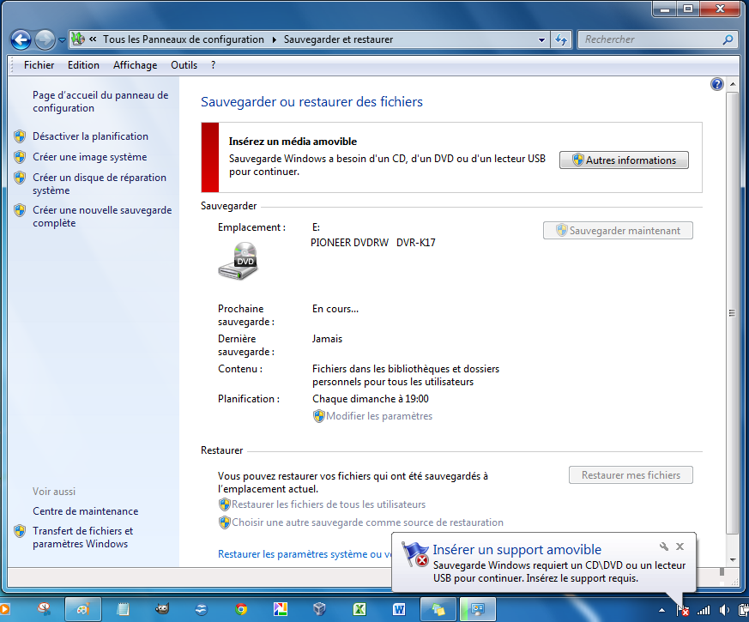Click Modifier les paramètres link
Image resolution: width=749 pixels, height=622 pixels.
coord(379,416)
